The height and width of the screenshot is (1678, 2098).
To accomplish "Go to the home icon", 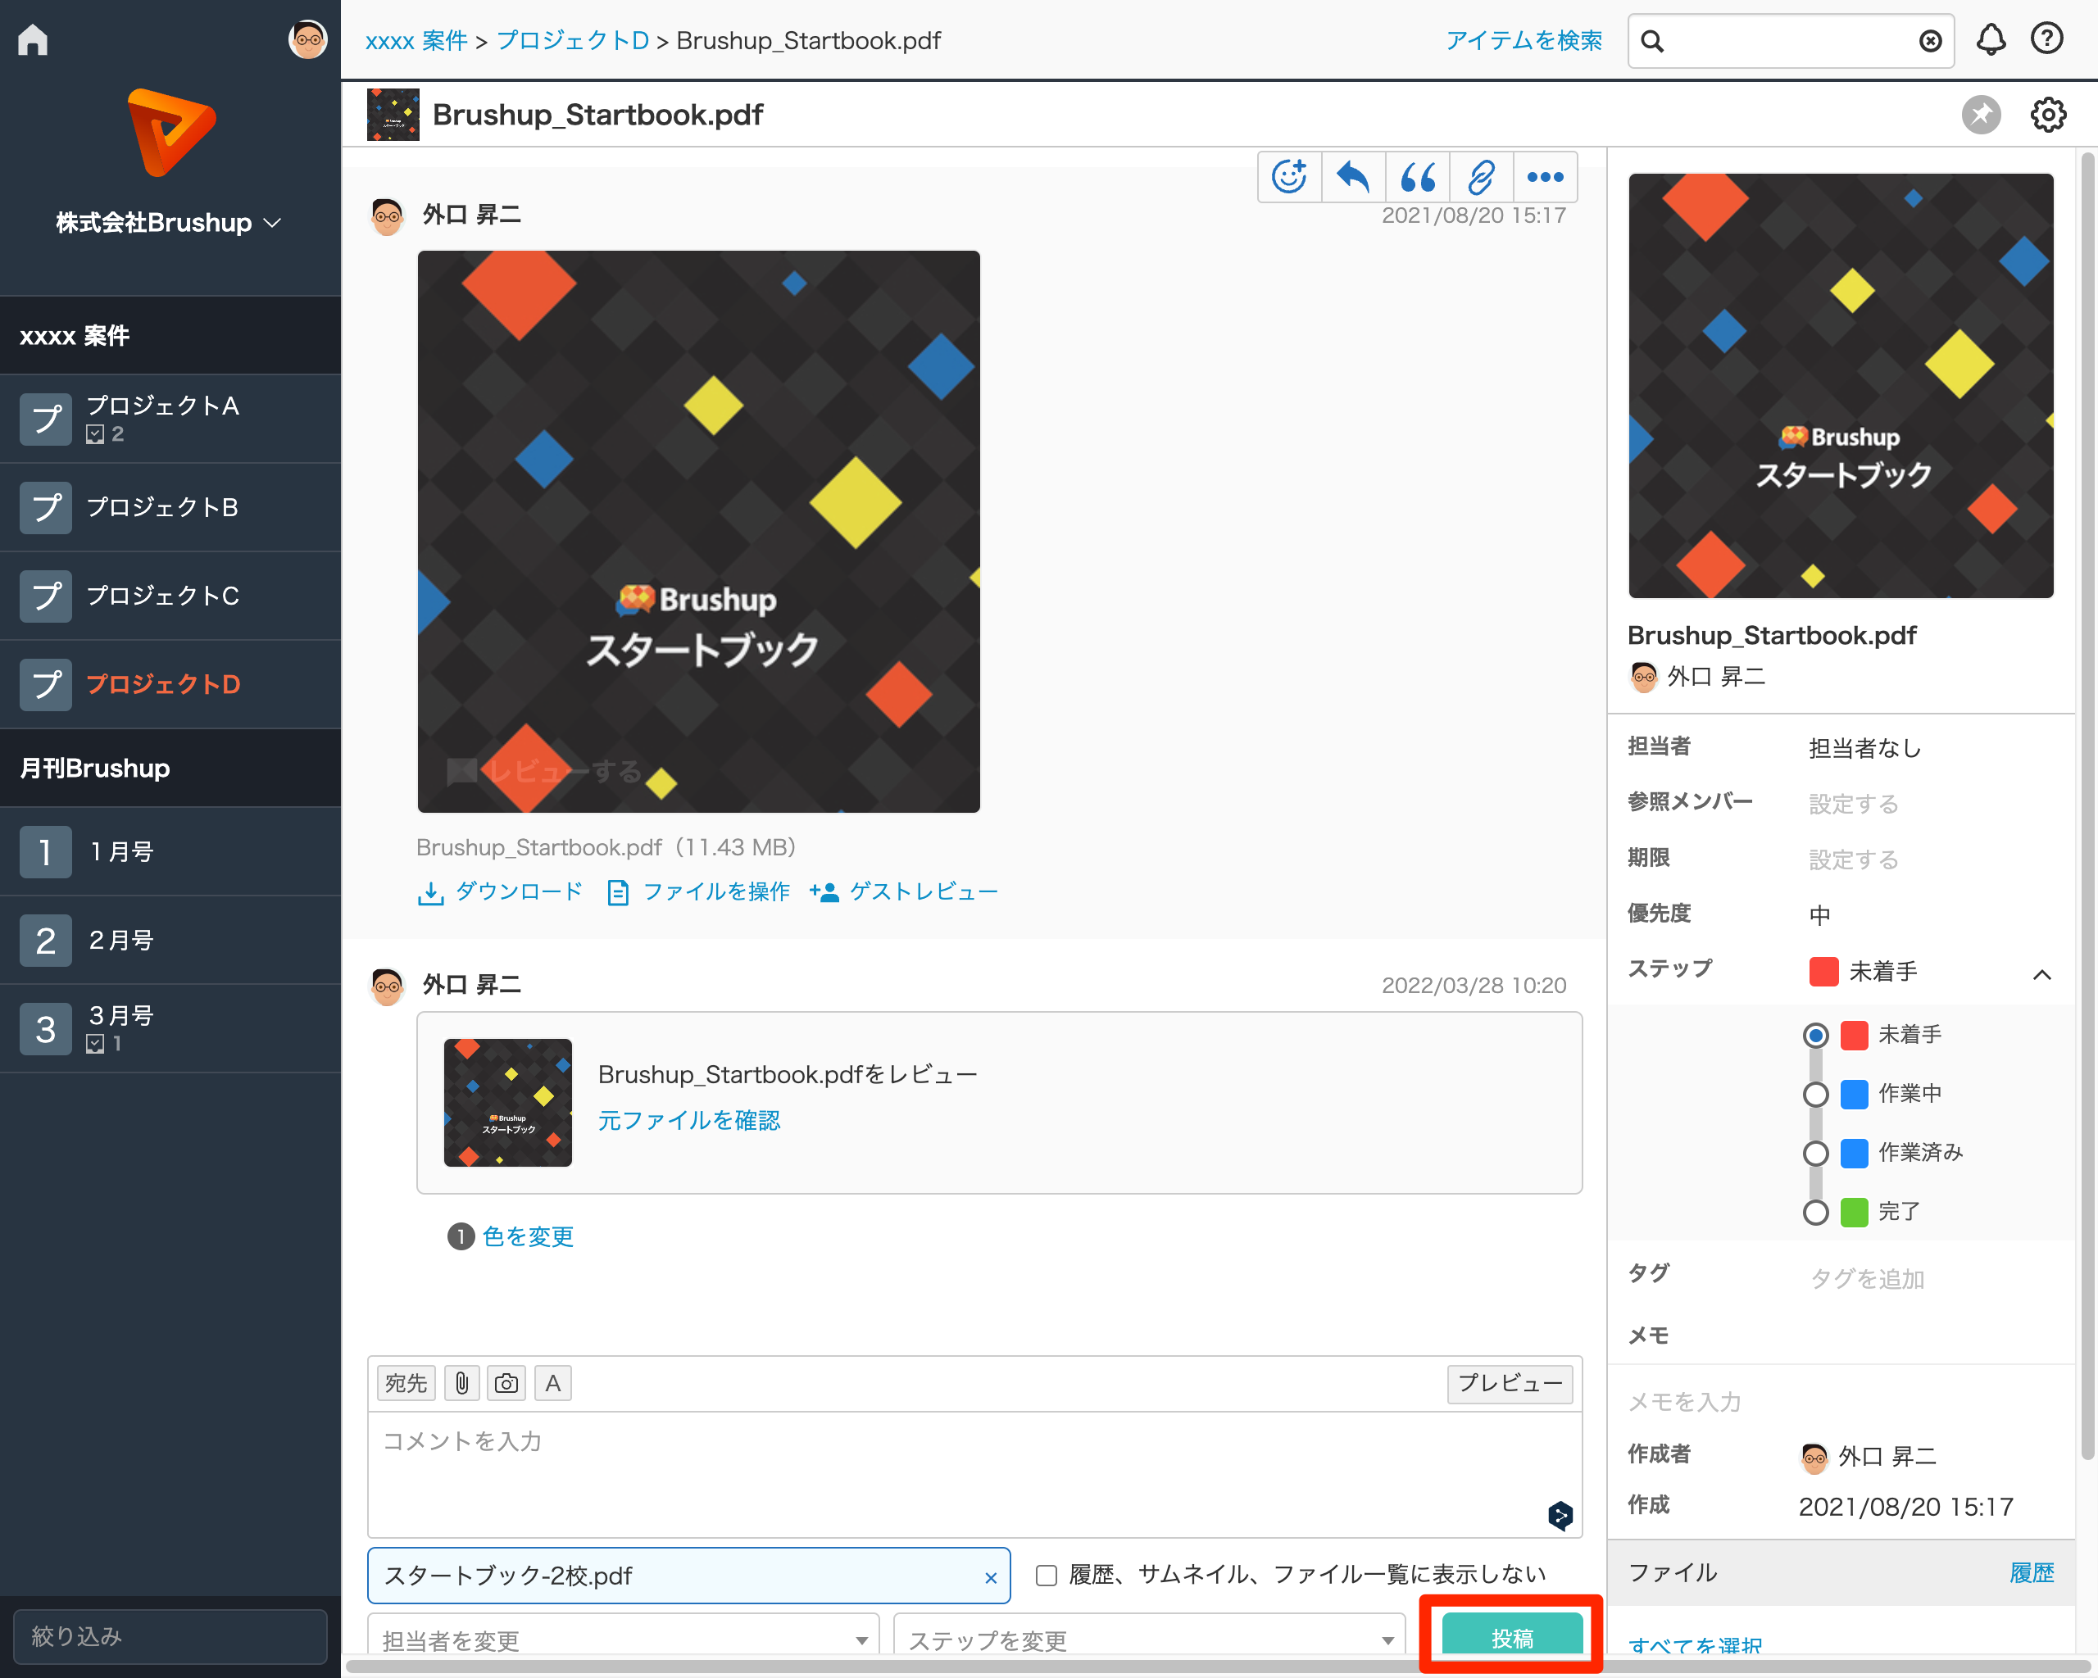I will pos(33,40).
